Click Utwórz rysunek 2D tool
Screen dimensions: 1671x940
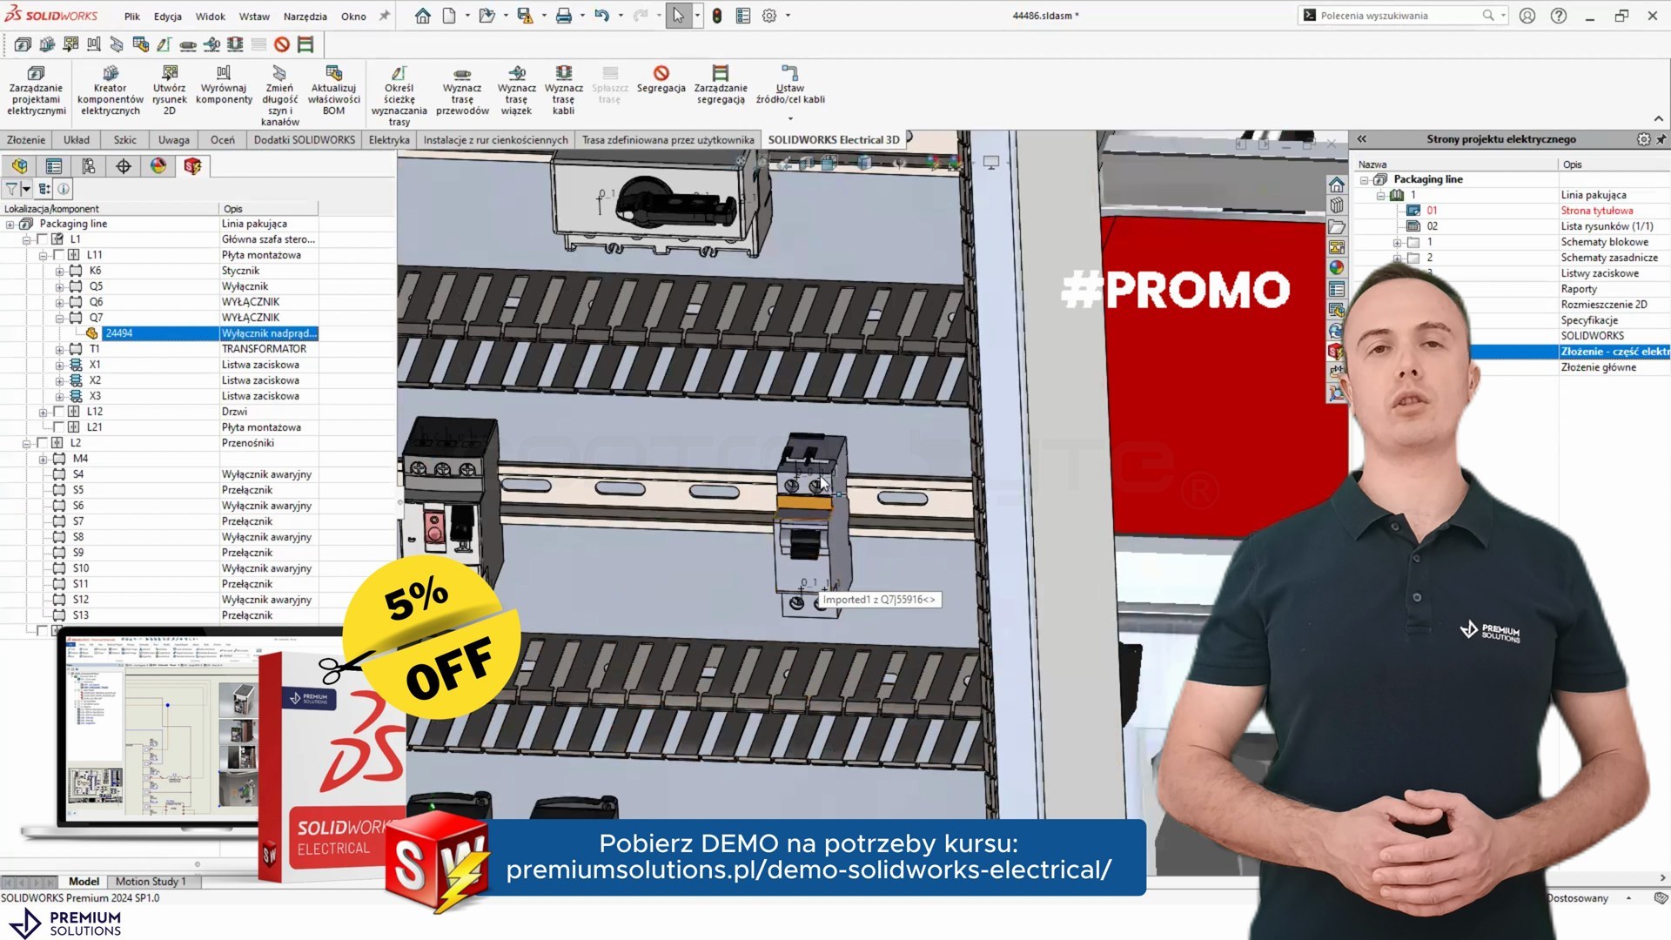coord(169,91)
